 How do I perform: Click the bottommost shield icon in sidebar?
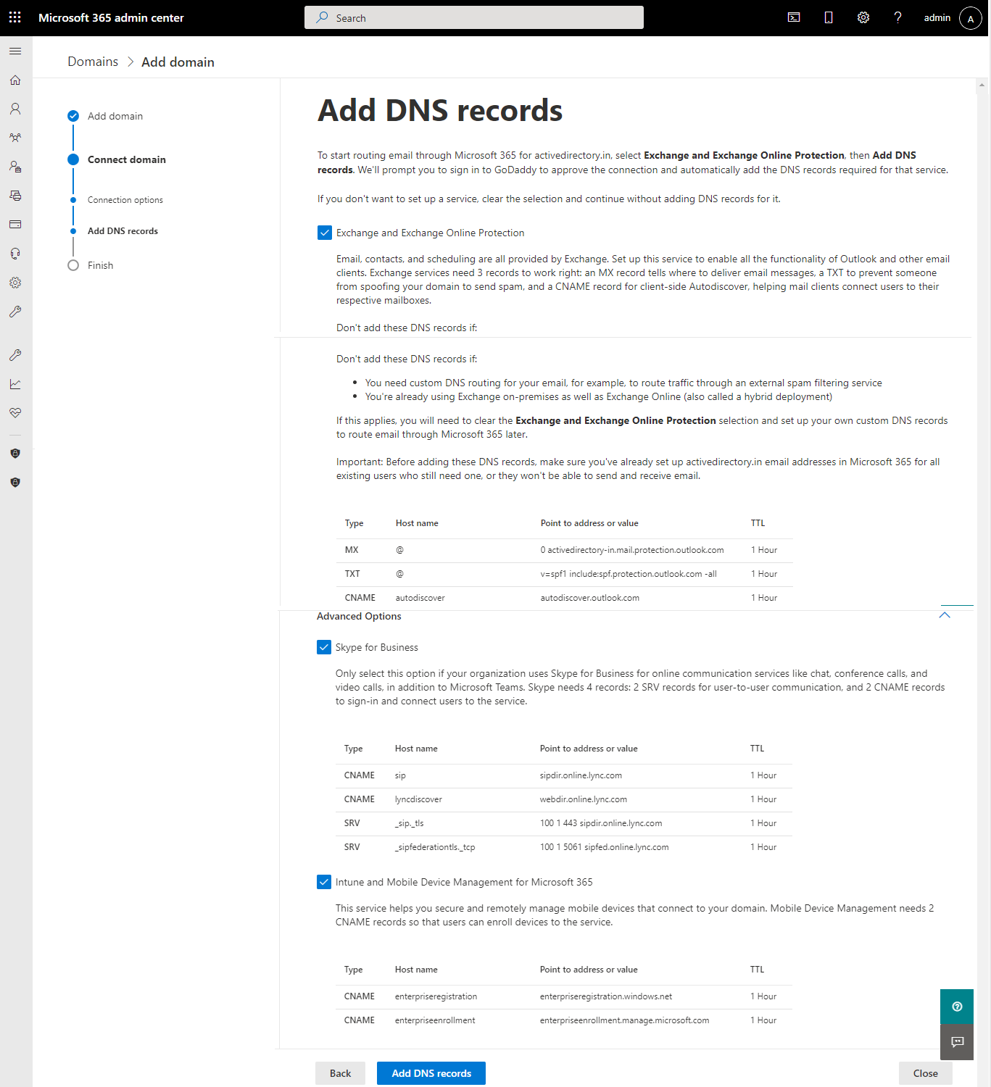[15, 483]
